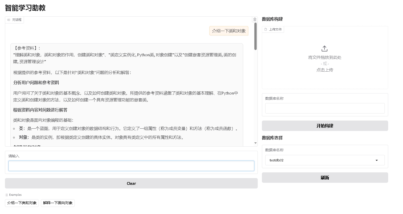Click the 数据库名称 text field under 数据库构建

pos(325,108)
